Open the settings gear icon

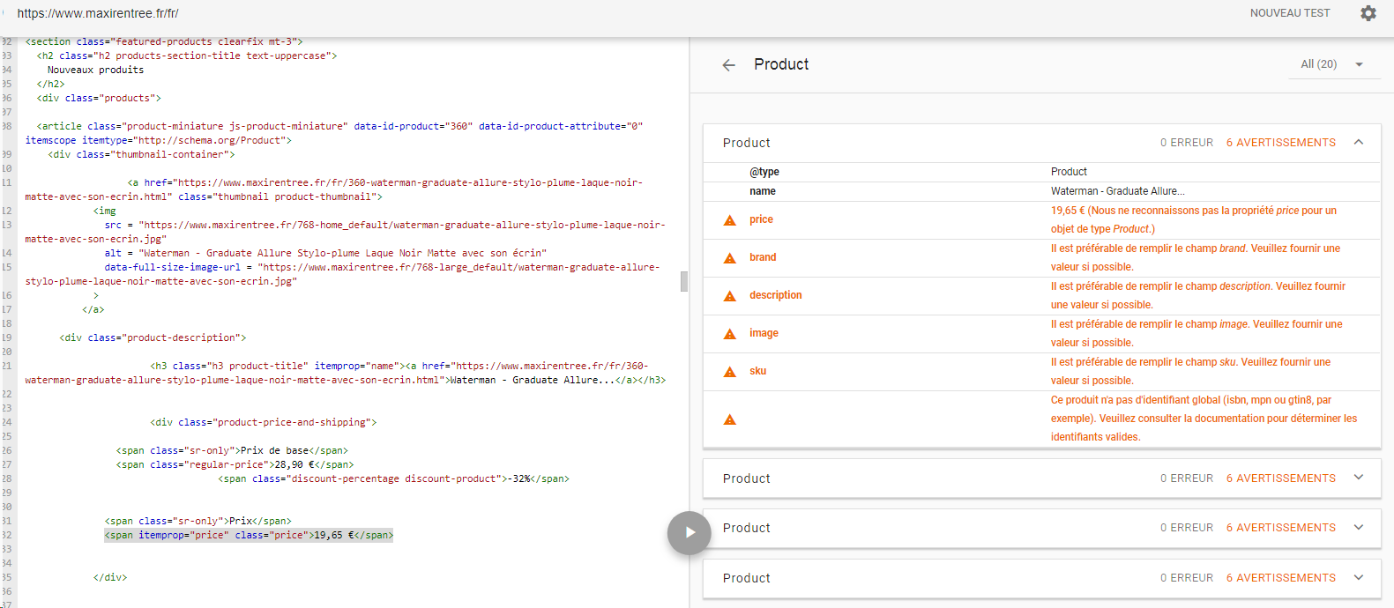click(1368, 13)
